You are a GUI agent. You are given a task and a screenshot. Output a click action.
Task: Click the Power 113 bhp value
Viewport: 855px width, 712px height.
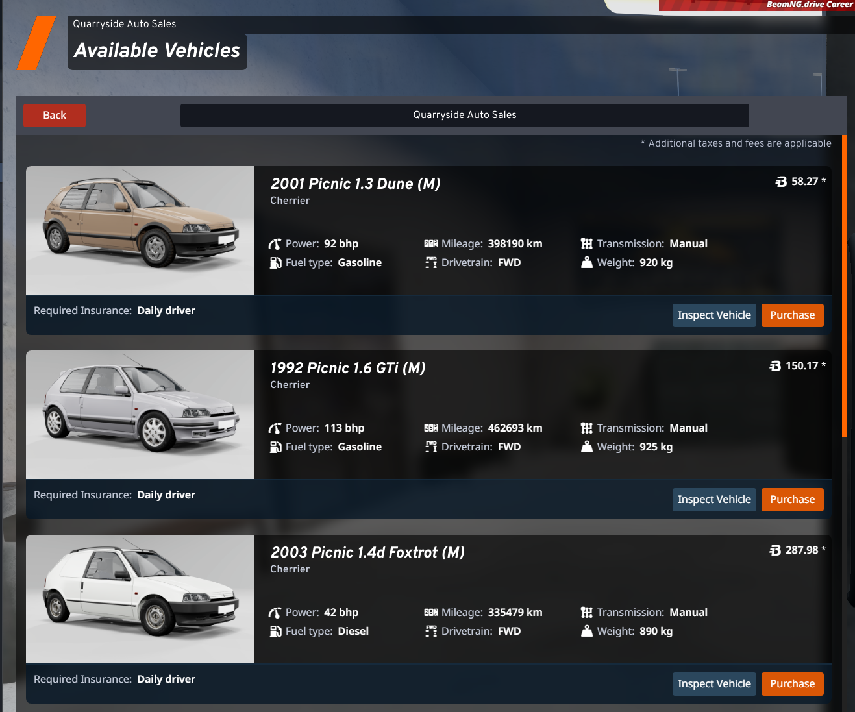[x=344, y=428]
